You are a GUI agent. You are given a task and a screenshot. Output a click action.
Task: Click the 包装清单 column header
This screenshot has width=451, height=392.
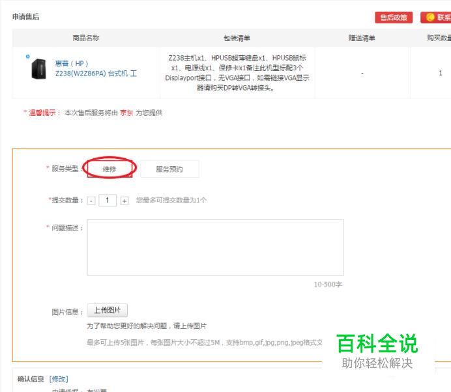pyautogui.click(x=237, y=38)
